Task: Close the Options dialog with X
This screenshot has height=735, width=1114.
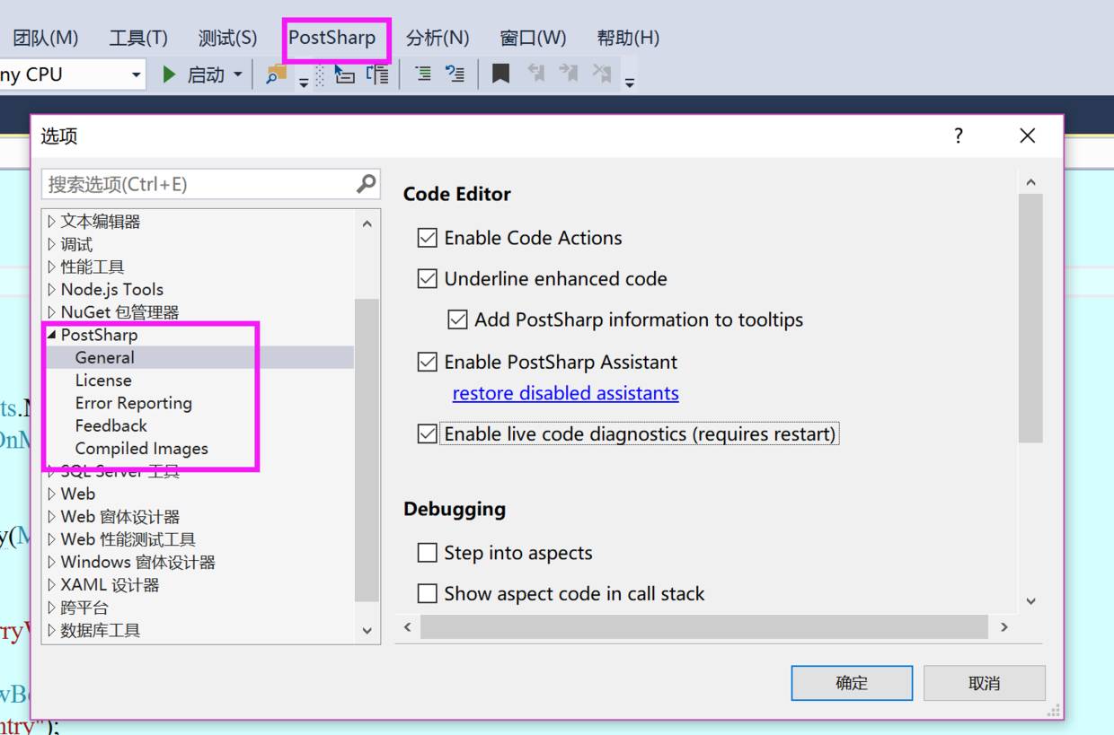Action: [x=1028, y=136]
